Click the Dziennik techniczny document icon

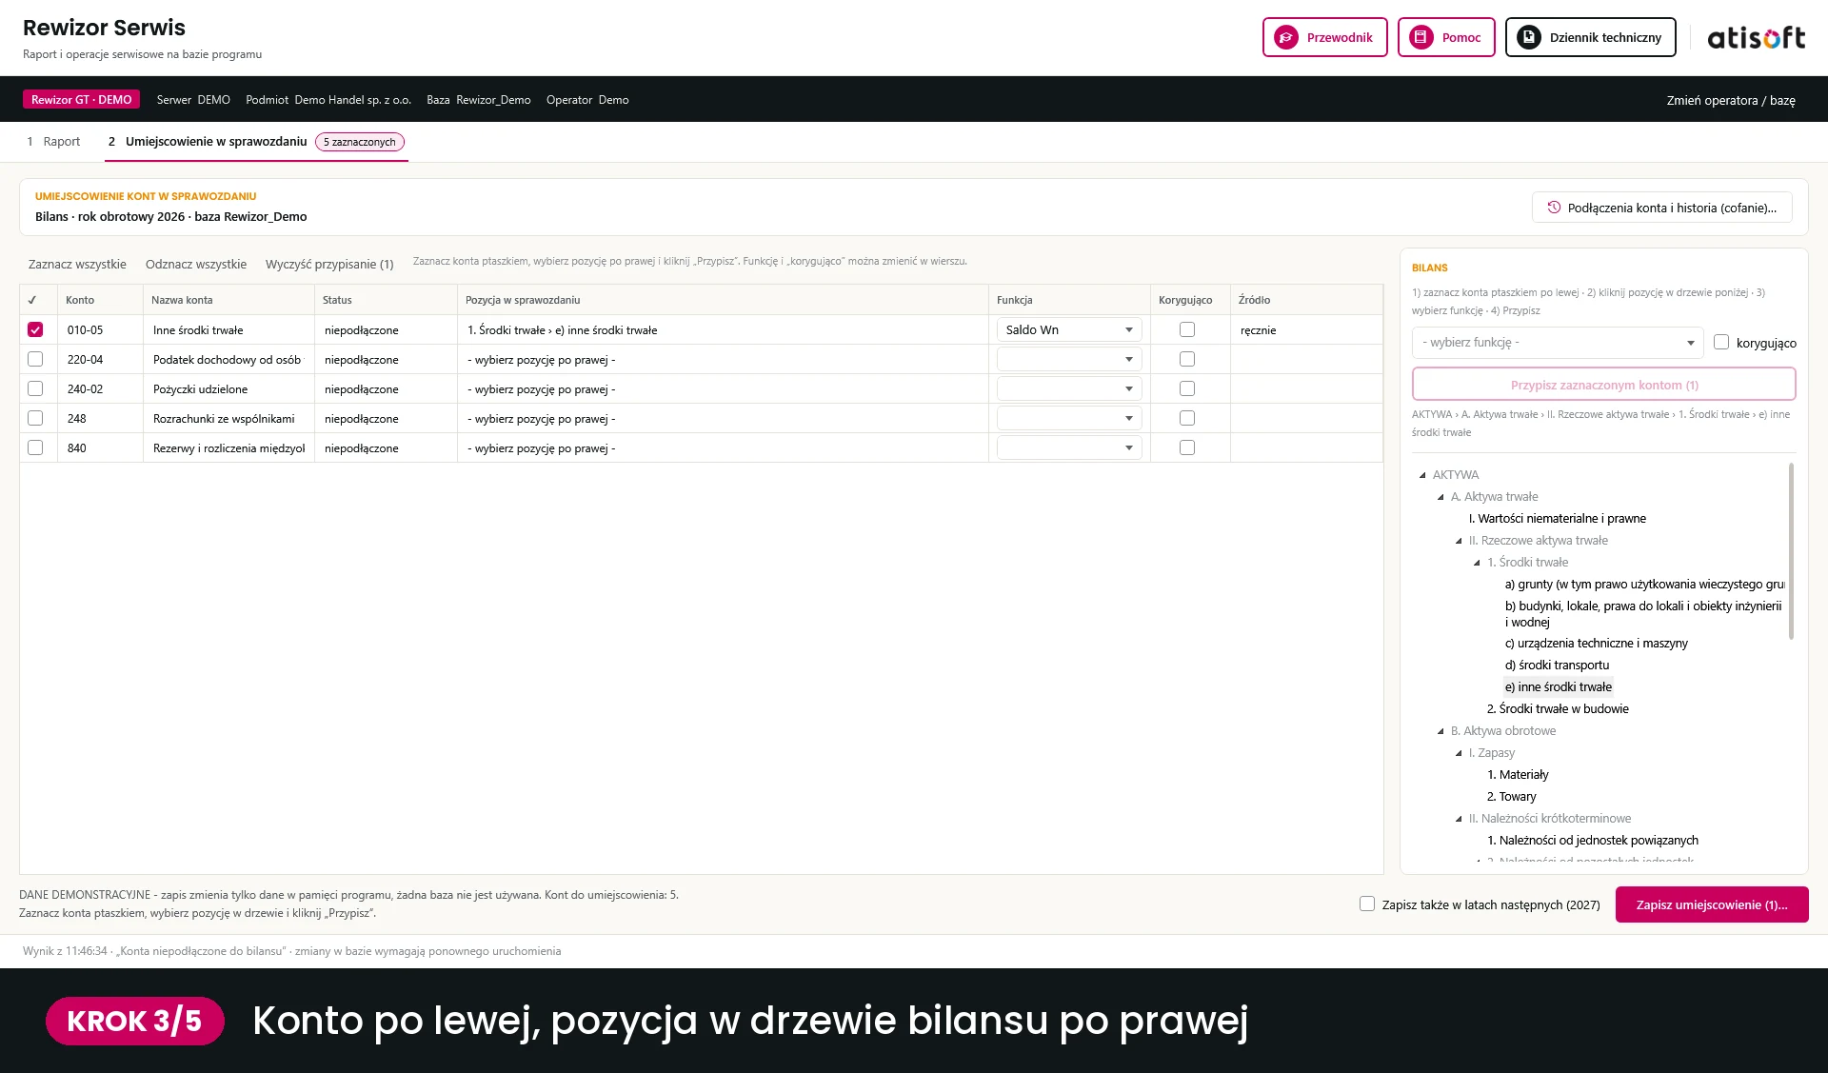point(1529,37)
